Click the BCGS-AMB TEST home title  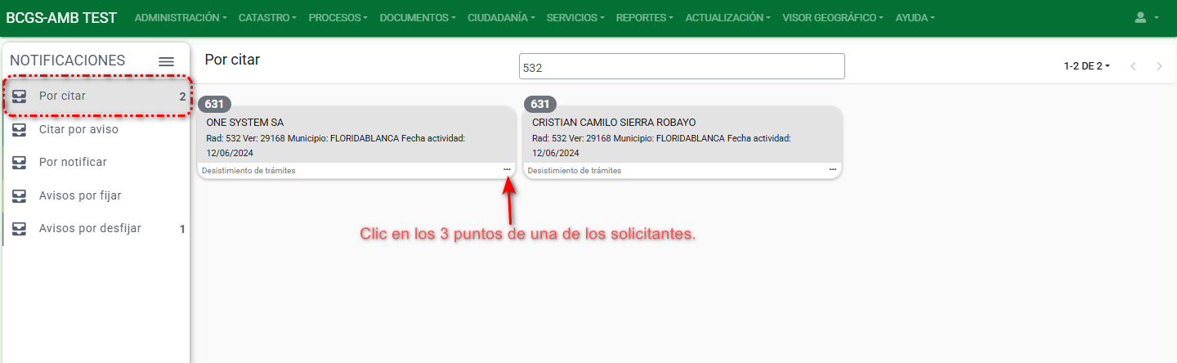tap(61, 17)
